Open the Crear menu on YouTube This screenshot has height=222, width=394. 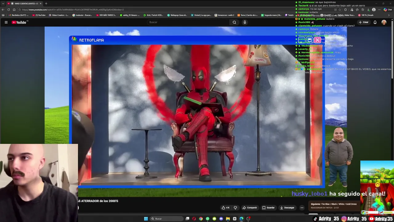(364, 22)
